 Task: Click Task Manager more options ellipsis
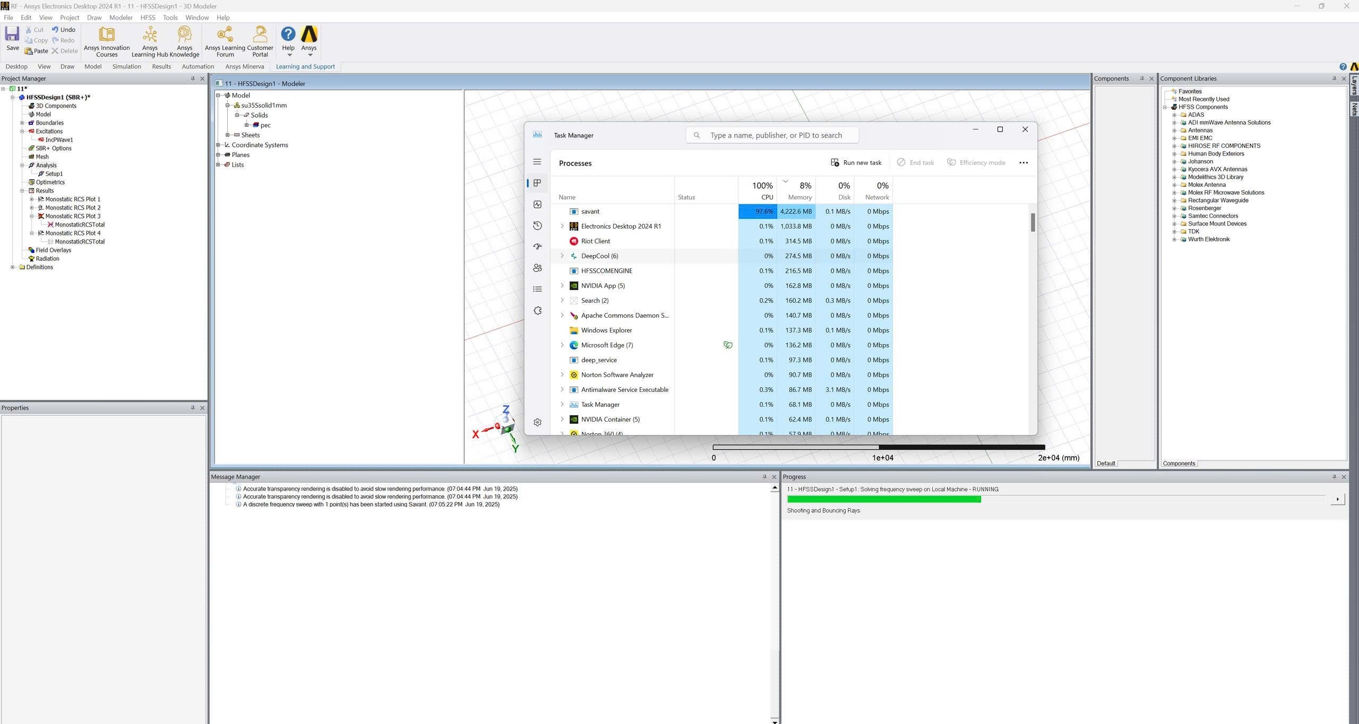click(x=1023, y=163)
